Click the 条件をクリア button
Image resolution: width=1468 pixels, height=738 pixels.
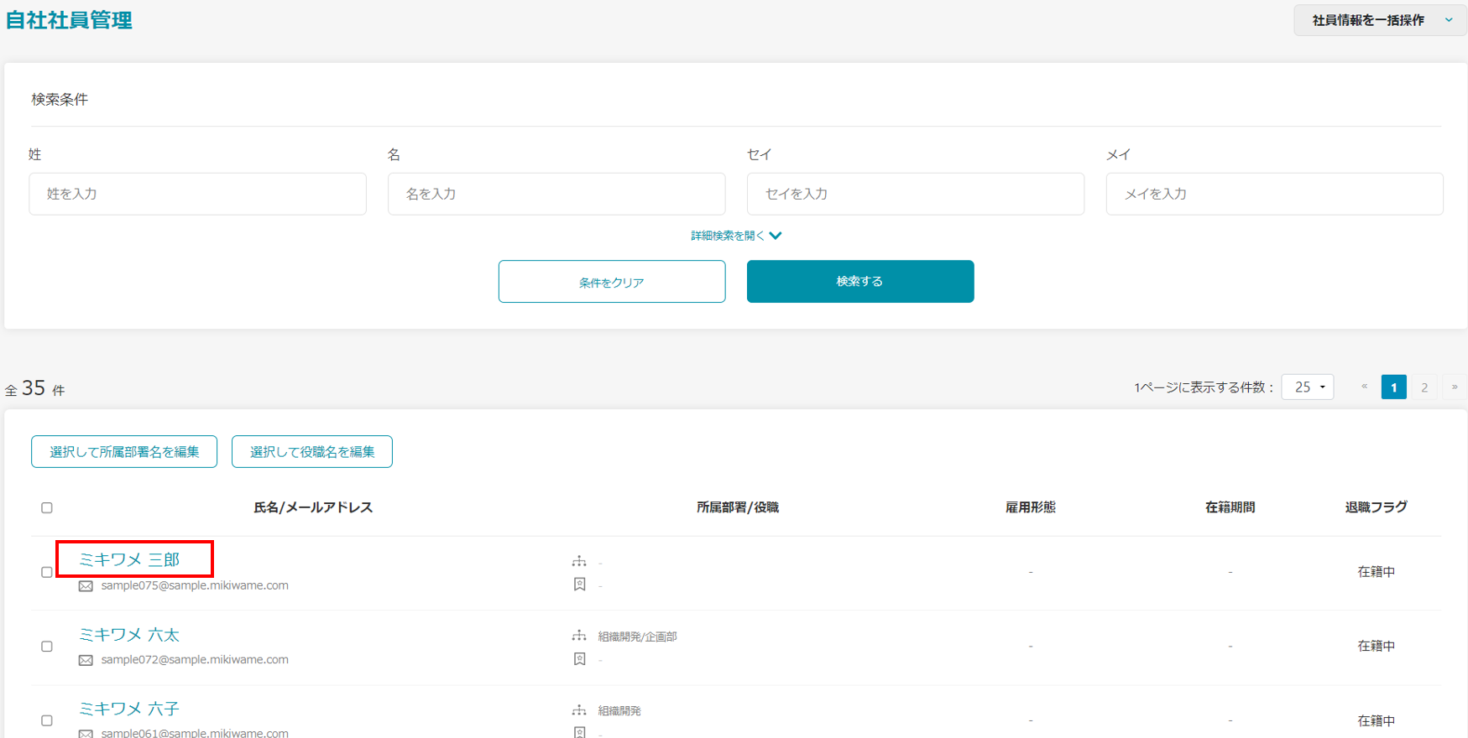611,282
